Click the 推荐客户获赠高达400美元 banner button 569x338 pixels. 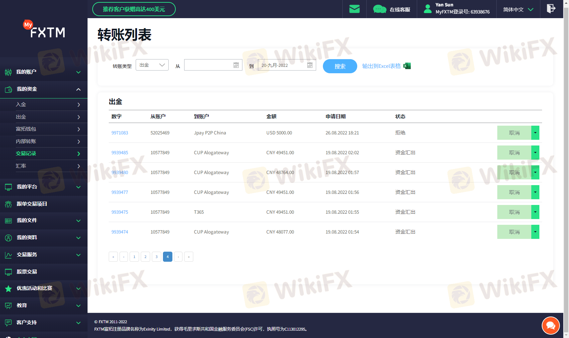click(134, 9)
